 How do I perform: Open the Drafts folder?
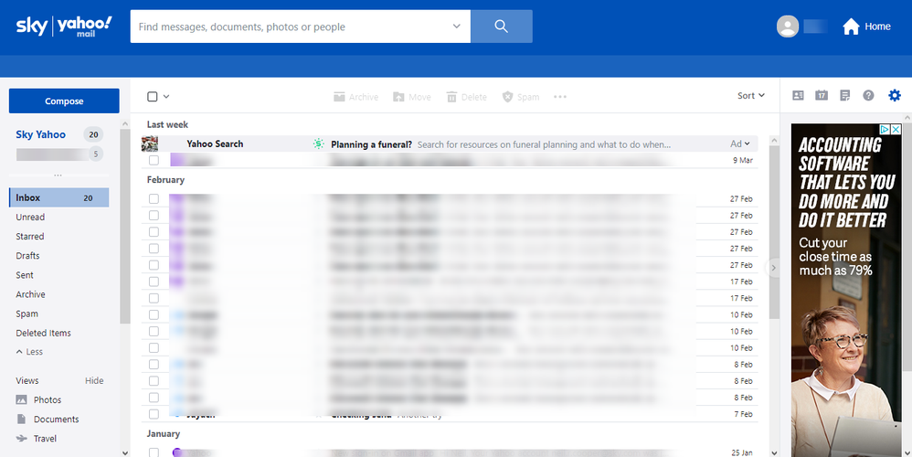pyautogui.click(x=27, y=256)
